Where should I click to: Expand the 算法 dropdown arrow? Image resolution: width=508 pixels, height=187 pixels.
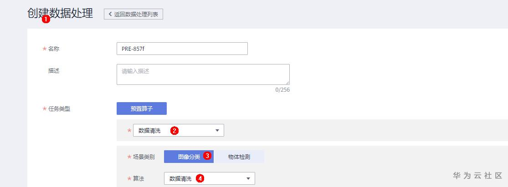(248, 179)
